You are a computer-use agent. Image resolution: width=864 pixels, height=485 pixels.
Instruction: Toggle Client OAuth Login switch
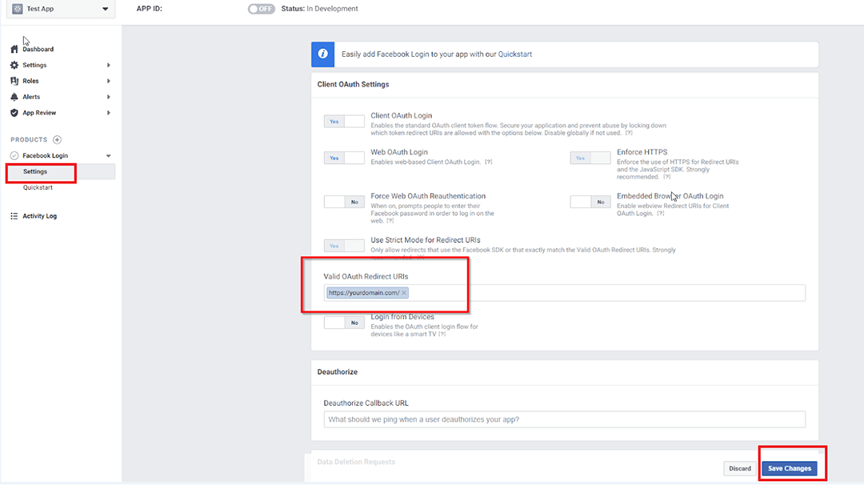pos(344,122)
